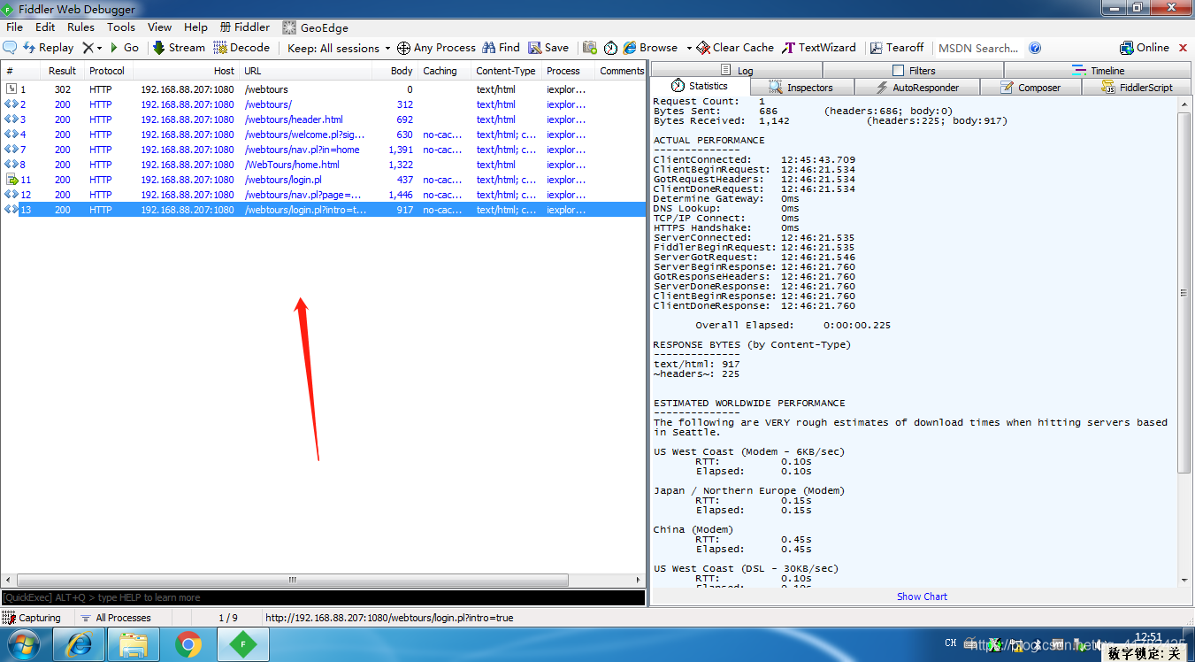Select session 1 with /webtours 302 result

point(323,89)
